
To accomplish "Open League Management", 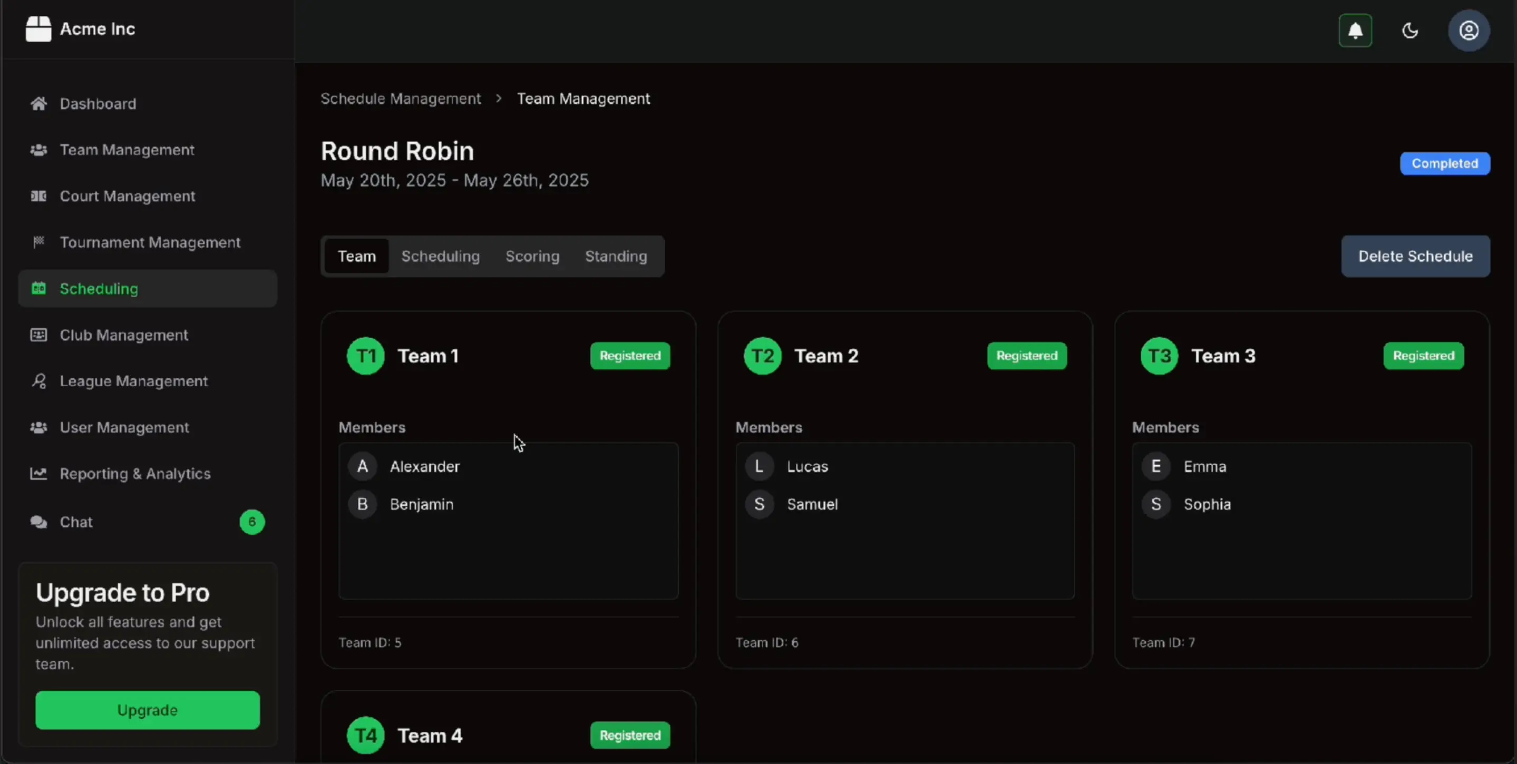I will coord(147,381).
